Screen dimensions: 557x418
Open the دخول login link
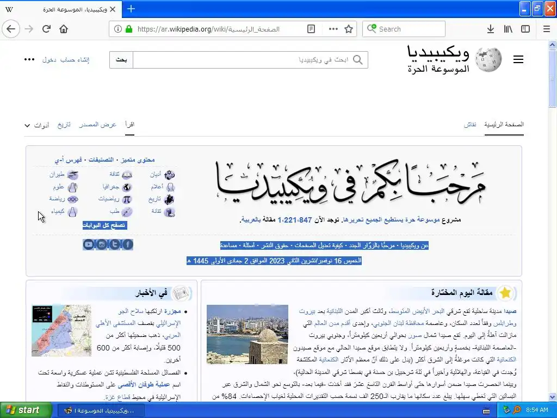pos(49,60)
